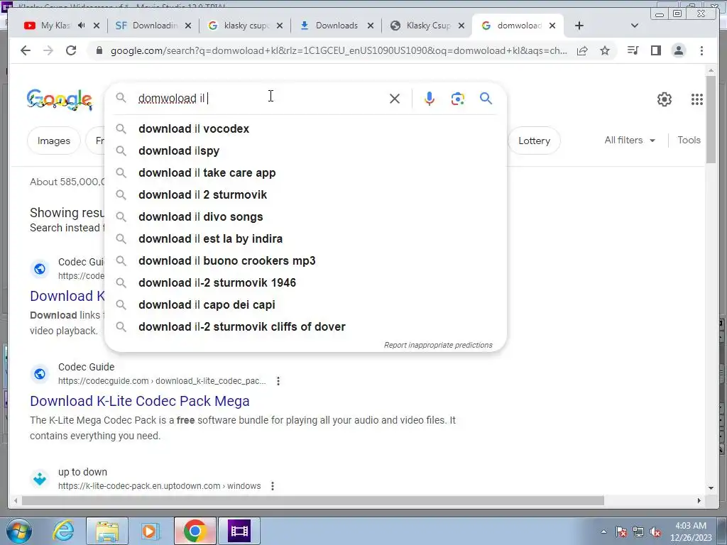Open Download K-Lite Codec Pack Mega link
The height and width of the screenshot is (545, 727).
click(140, 401)
